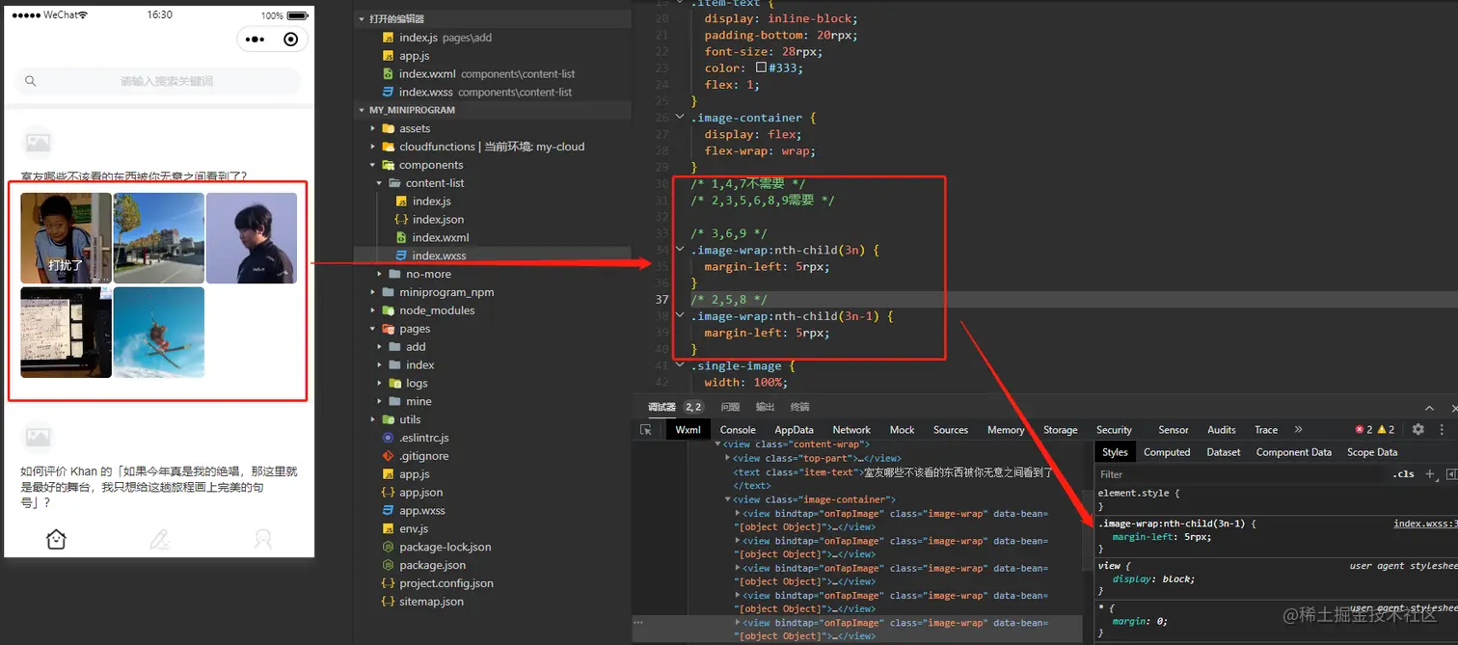Select index.wxss in content-list folder
1458x645 pixels.
pos(439,255)
